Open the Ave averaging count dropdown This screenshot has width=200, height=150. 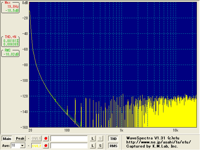click(22, 146)
